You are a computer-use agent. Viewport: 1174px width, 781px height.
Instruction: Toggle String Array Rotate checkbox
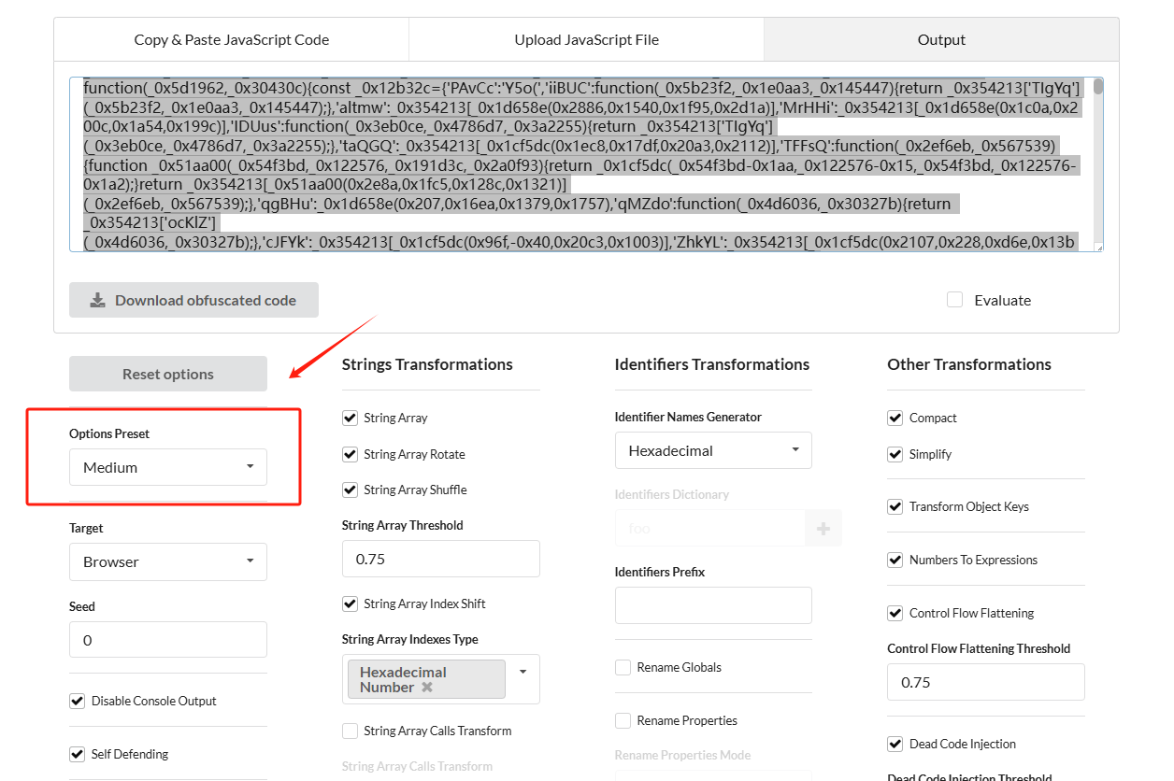point(351,454)
